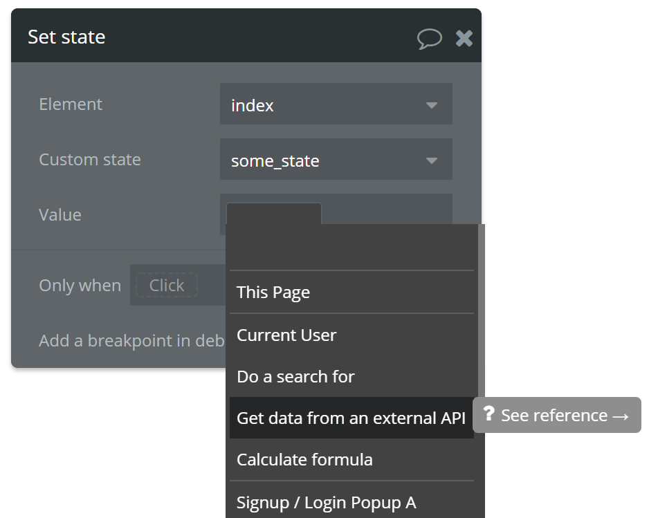Click the question mark reference icon
The image size is (667, 518).
[488, 414]
